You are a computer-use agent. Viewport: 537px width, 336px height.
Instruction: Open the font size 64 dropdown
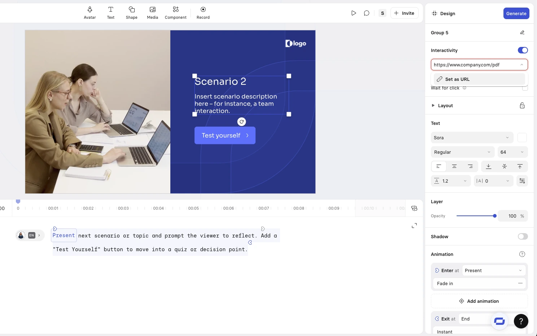[x=513, y=152]
